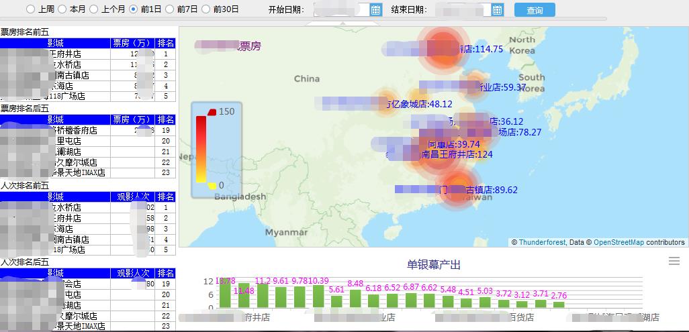
Task: Collapse the filter panel with the up arrow
Action: [344, 23]
